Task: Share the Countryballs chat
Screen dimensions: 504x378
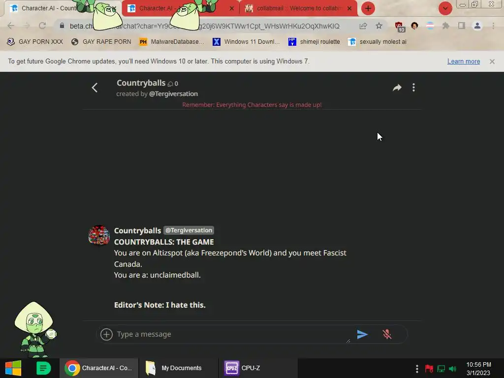Action: (397, 88)
